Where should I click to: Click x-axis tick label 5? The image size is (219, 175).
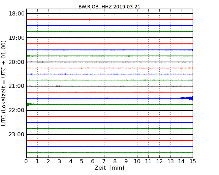coord(82,162)
